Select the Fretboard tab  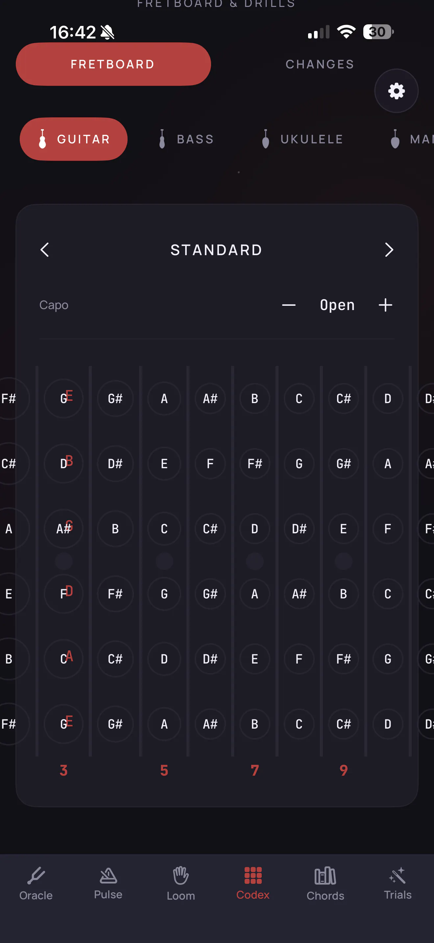point(113,64)
